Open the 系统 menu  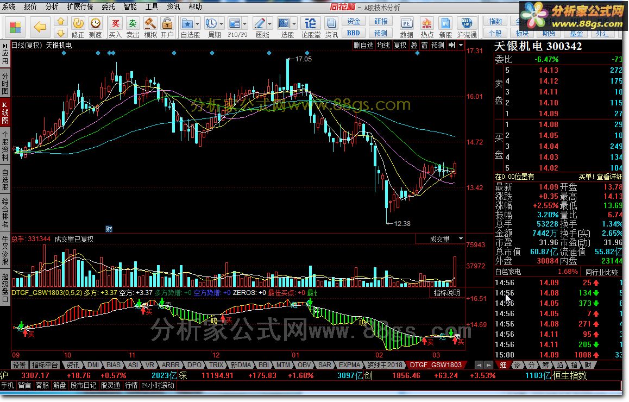point(9,7)
